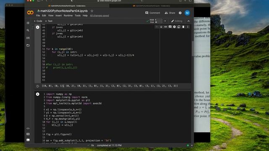Collapse the header with the chevron
Viewport: 269px width, 151px height.
pos(189,21)
